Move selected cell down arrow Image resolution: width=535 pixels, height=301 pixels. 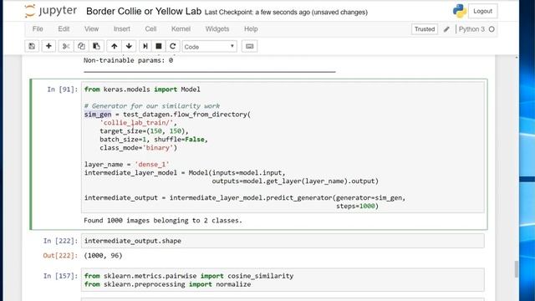[x=129, y=46]
